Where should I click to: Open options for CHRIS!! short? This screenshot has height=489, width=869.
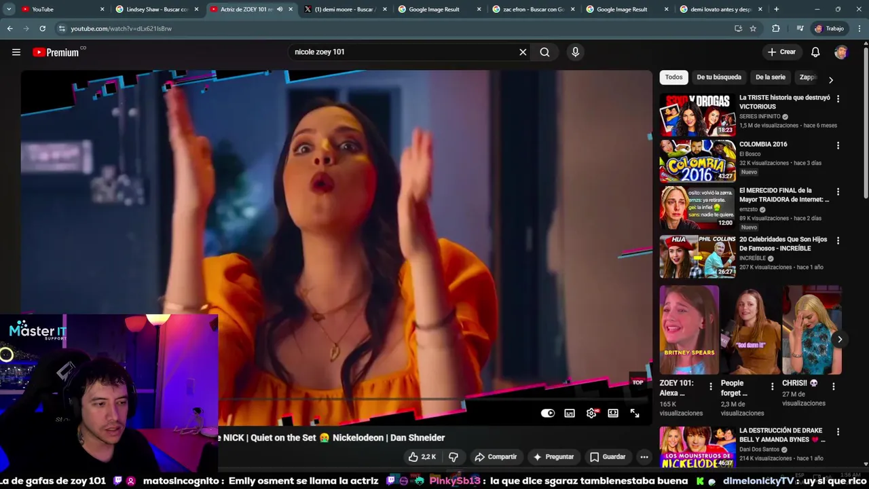834,386
